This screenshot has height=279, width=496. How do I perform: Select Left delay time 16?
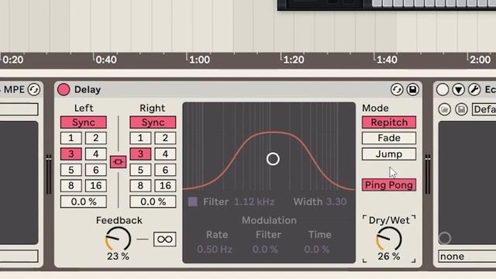click(96, 186)
